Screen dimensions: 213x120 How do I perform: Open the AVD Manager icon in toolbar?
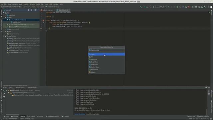202,7
